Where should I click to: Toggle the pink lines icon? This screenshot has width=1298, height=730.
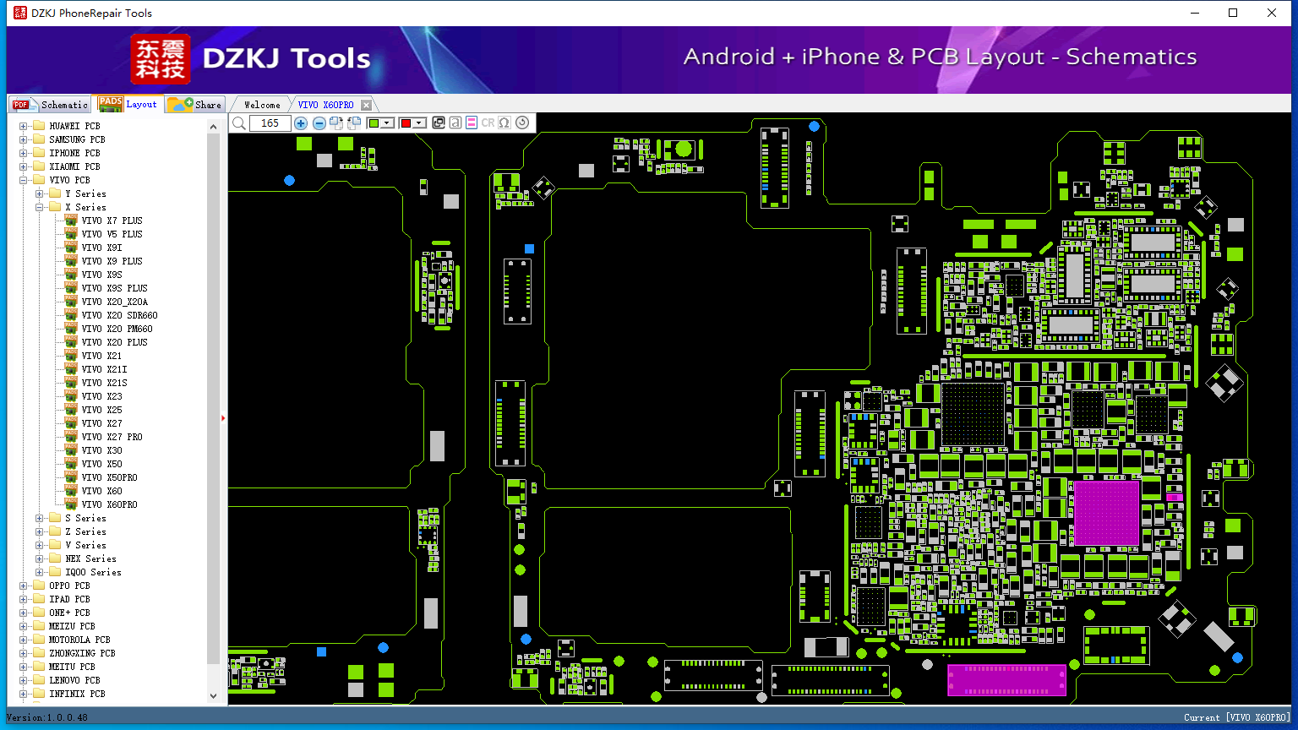tap(472, 123)
